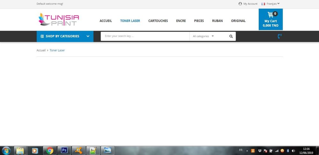This screenshot has height=155, width=319.
Task: Click the Default welcome msg text
Action: pyautogui.click(x=50, y=4)
